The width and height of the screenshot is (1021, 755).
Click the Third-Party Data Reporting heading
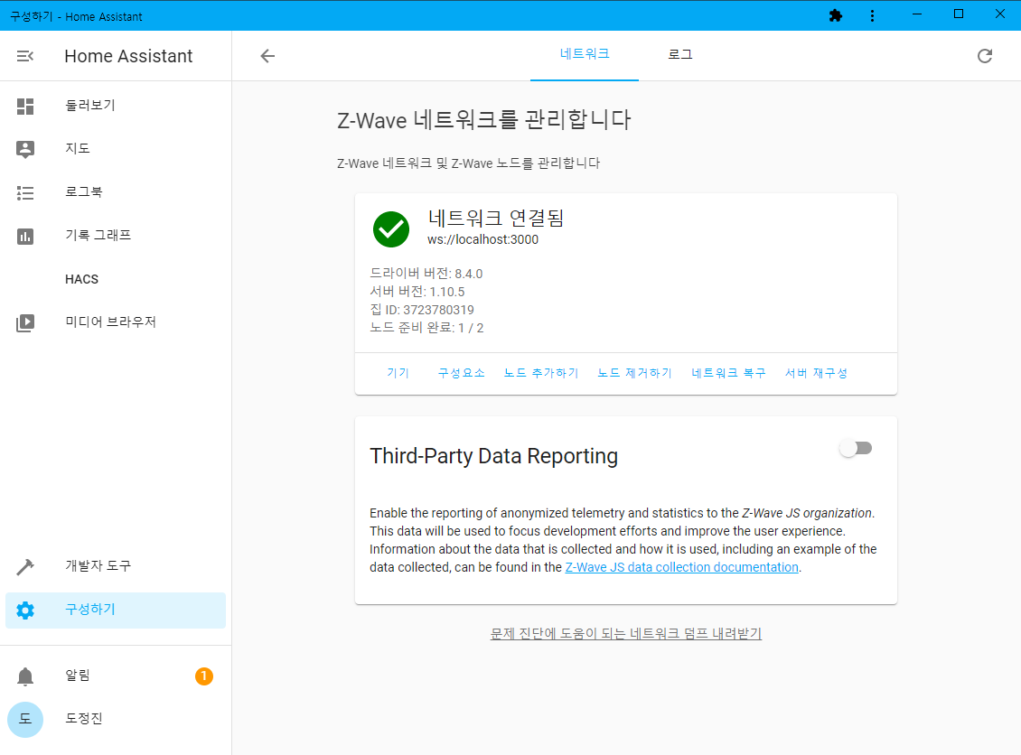[x=493, y=456]
